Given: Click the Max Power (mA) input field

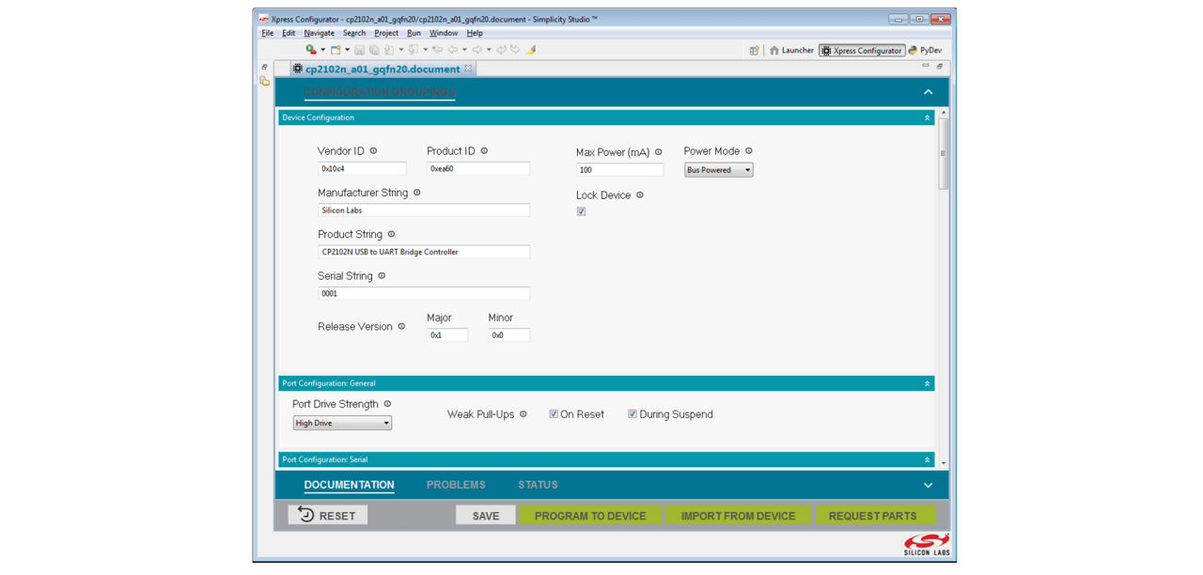Looking at the screenshot, I should coord(619,170).
